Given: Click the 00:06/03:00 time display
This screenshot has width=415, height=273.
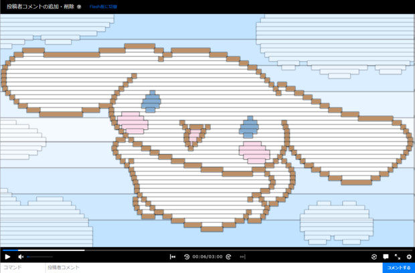Looking at the screenshot, I should (x=207, y=256).
